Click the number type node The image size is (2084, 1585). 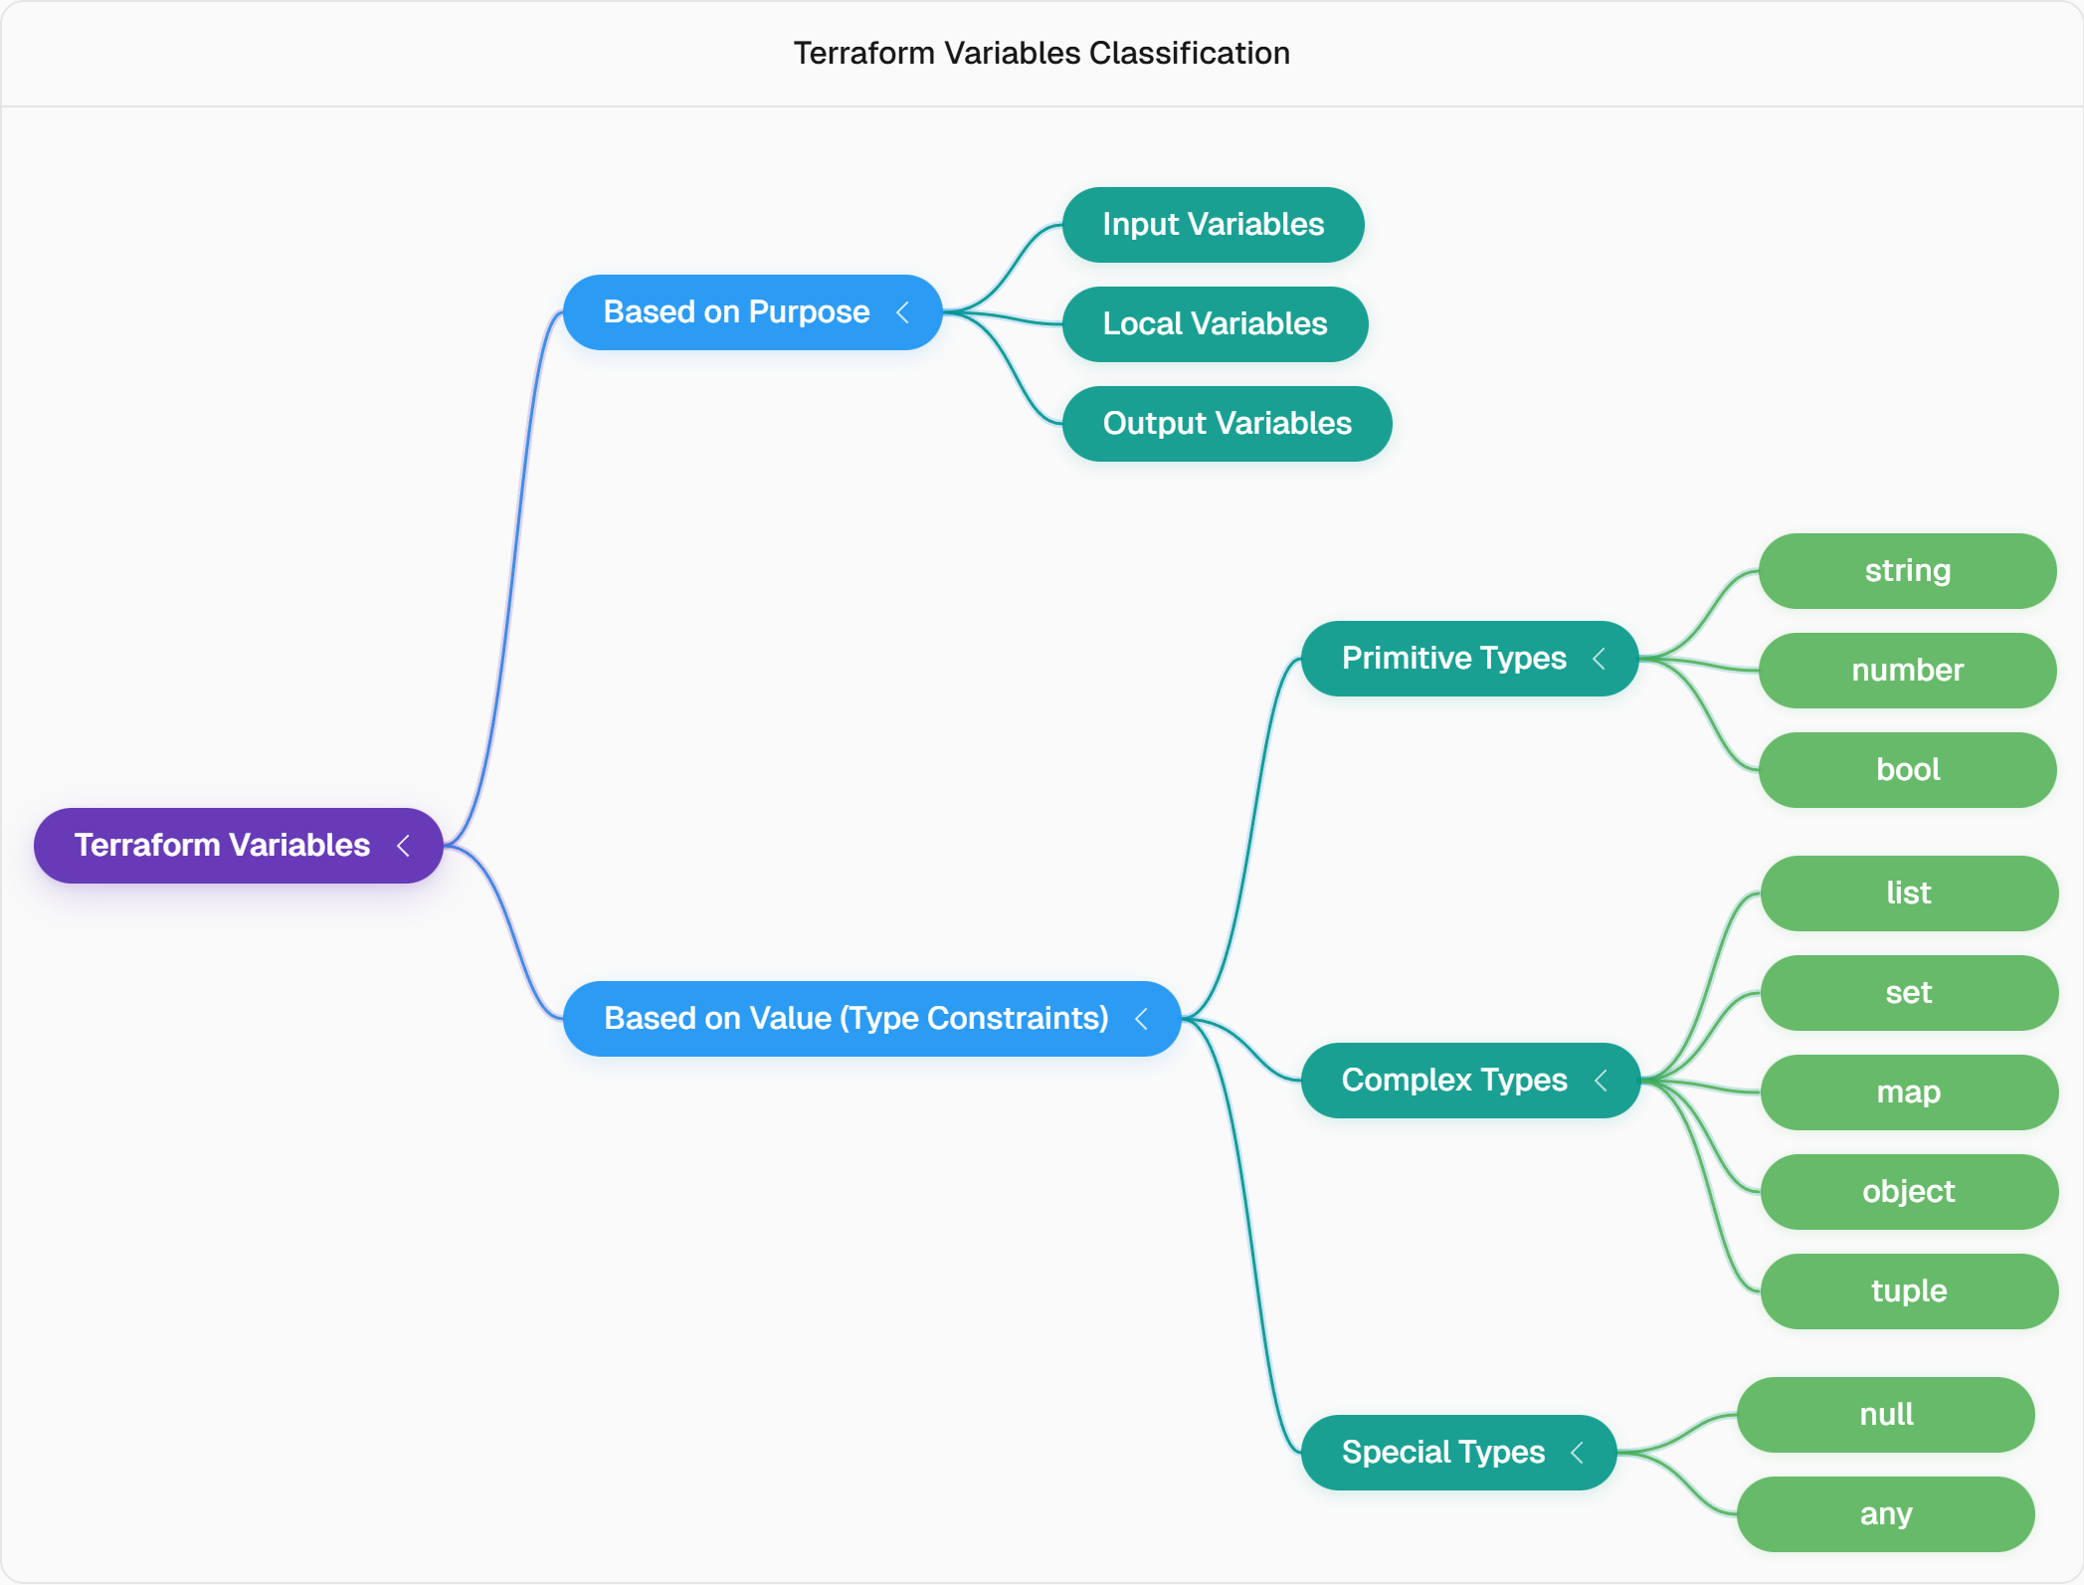[x=1907, y=671]
